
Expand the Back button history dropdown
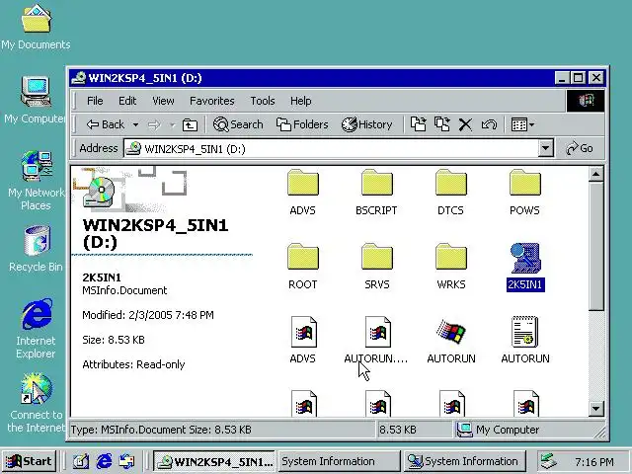tap(136, 125)
